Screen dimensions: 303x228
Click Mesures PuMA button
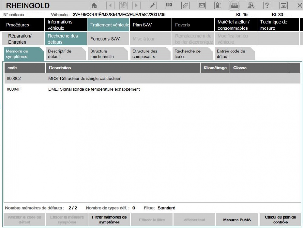click(237, 220)
